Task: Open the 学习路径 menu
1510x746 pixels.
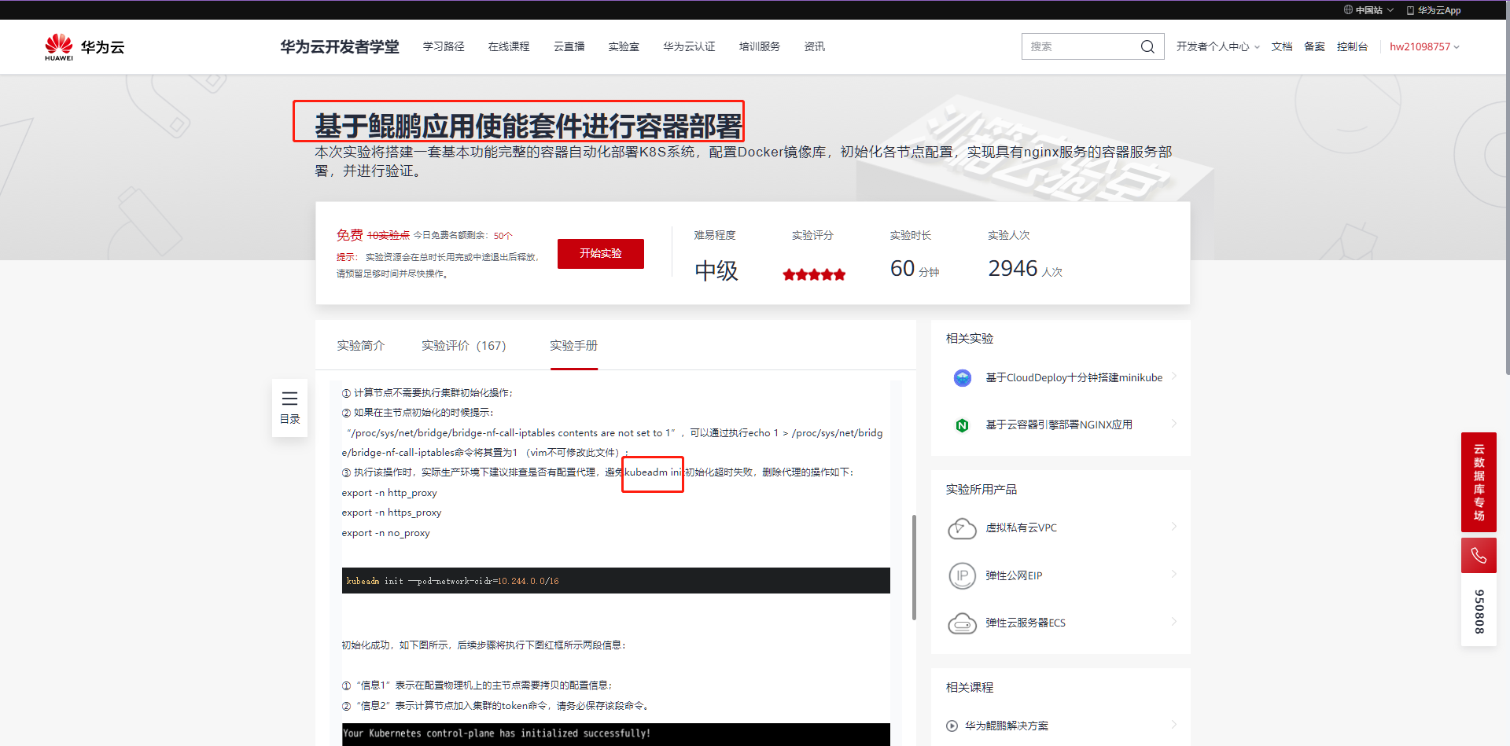Action: [x=444, y=47]
